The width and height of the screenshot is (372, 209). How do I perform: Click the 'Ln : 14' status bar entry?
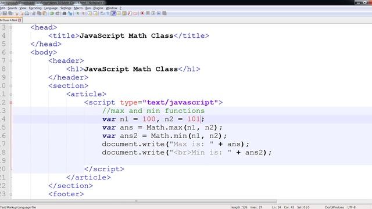point(277,207)
